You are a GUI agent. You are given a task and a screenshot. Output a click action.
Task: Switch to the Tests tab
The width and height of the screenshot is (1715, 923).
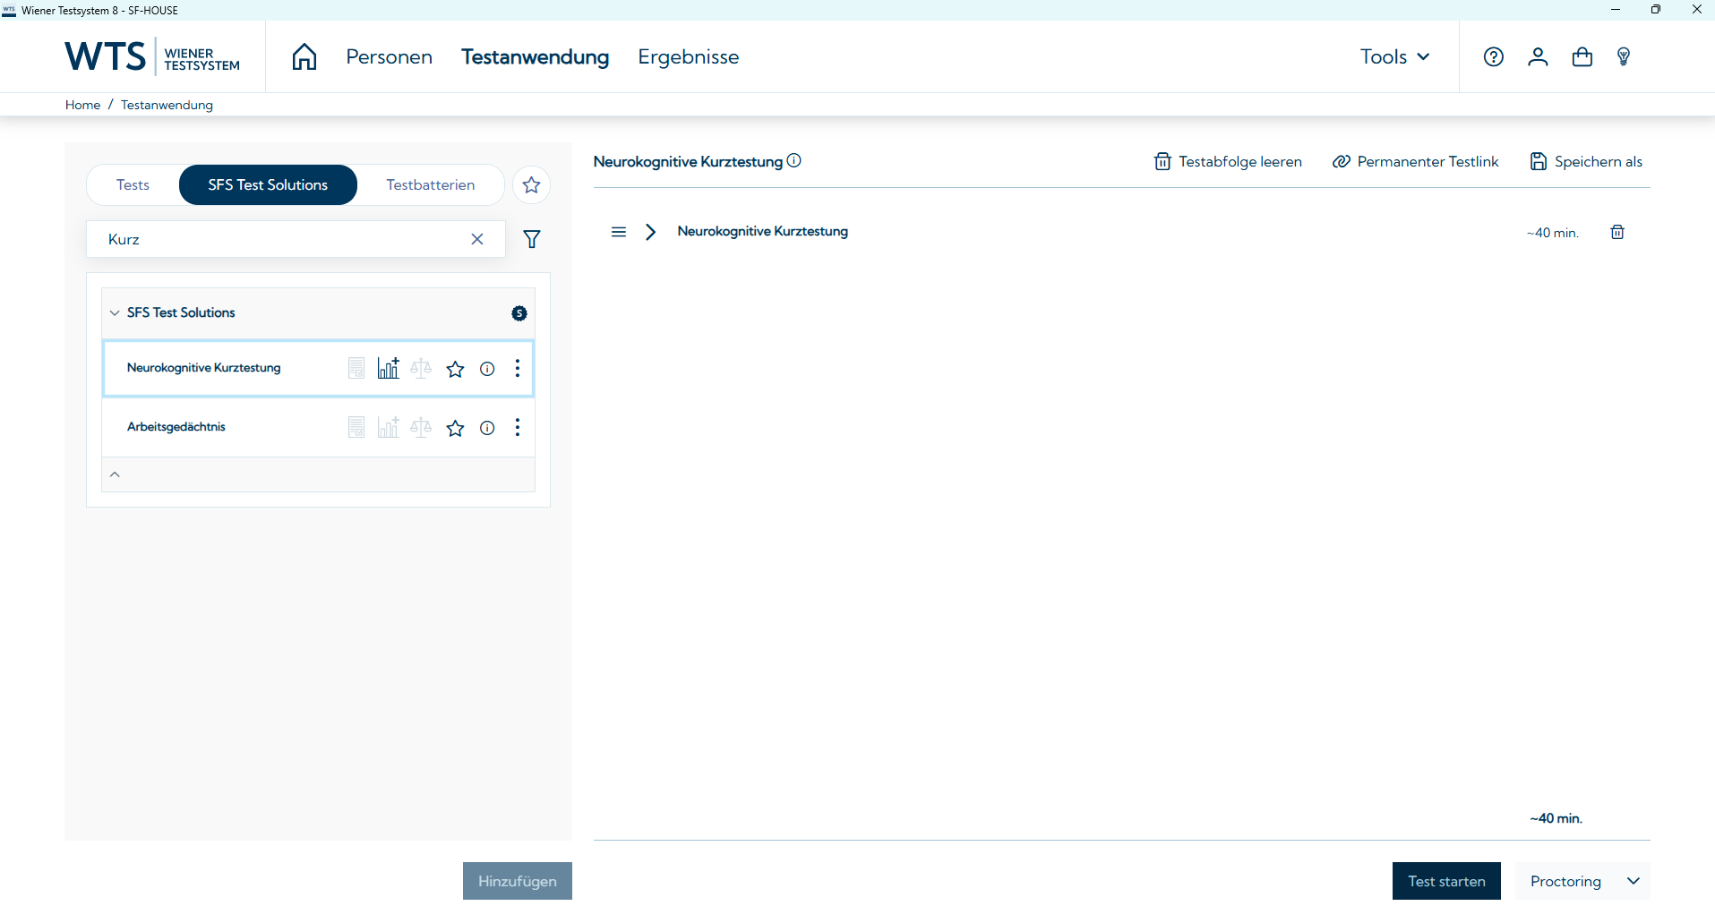click(x=133, y=184)
